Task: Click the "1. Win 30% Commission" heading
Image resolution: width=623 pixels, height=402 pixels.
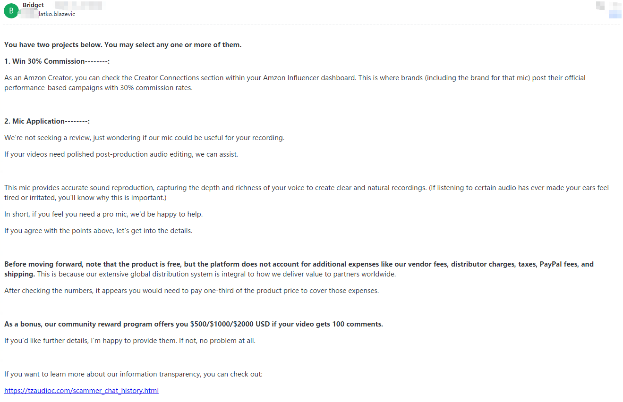Action: tap(57, 61)
